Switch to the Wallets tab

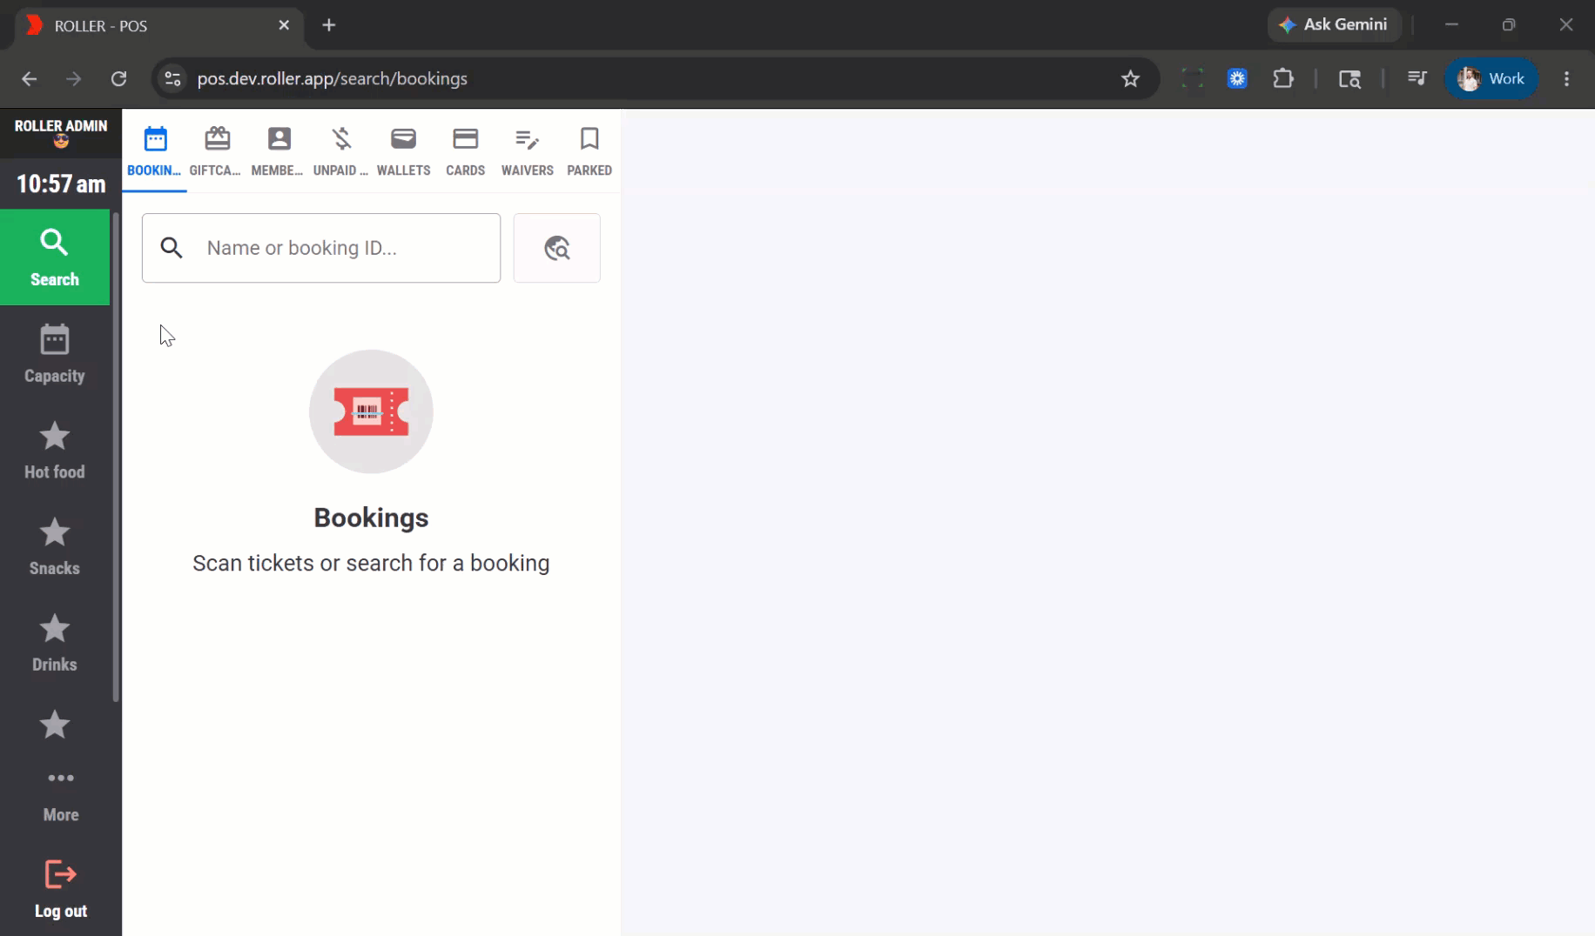click(x=403, y=151)
